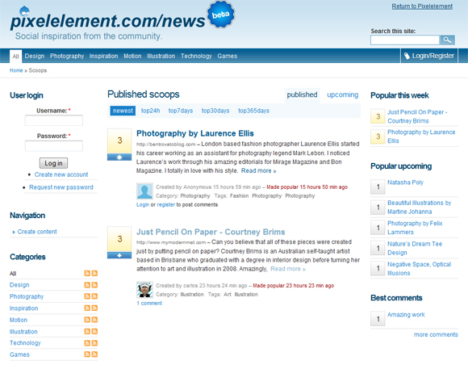Open first RSS feed icon for All category

(x=87, y=273)
